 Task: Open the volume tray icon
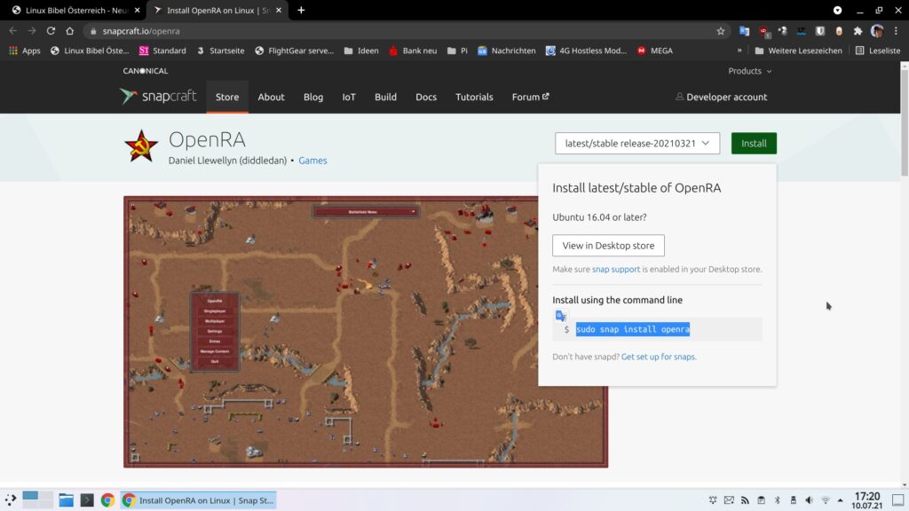point(809,500)
